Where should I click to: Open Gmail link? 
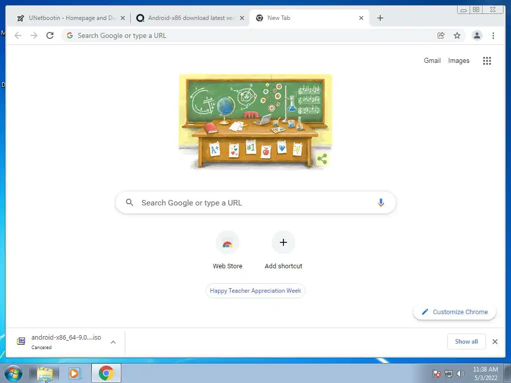[x=432, y=60]
